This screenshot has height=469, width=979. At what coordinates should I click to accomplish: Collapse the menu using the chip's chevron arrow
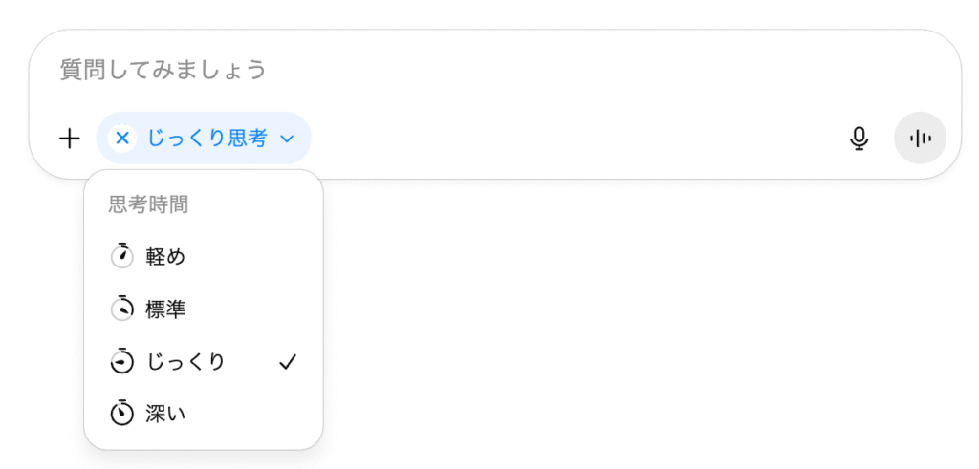287,139
